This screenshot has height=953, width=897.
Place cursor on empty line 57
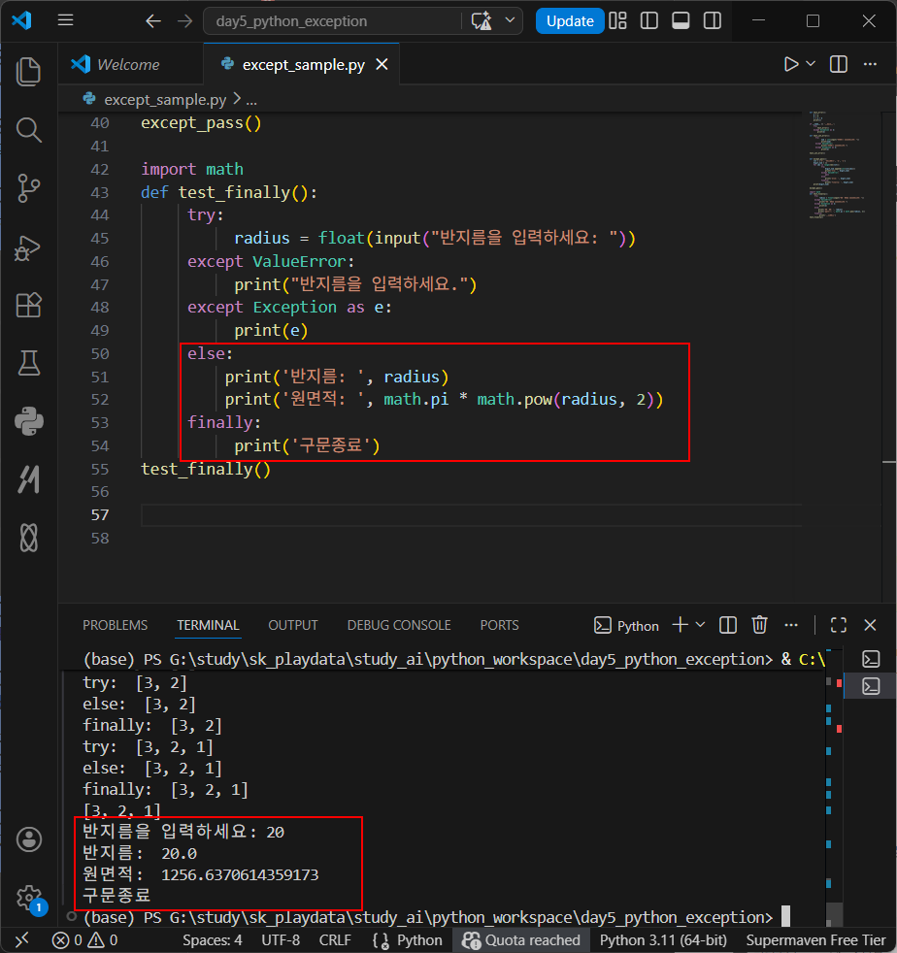pyautogui.click(x=471, y=515)
